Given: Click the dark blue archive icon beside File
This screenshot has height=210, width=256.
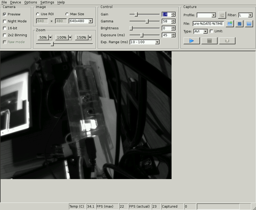Looking at the screenshot, I should (239, 24).
